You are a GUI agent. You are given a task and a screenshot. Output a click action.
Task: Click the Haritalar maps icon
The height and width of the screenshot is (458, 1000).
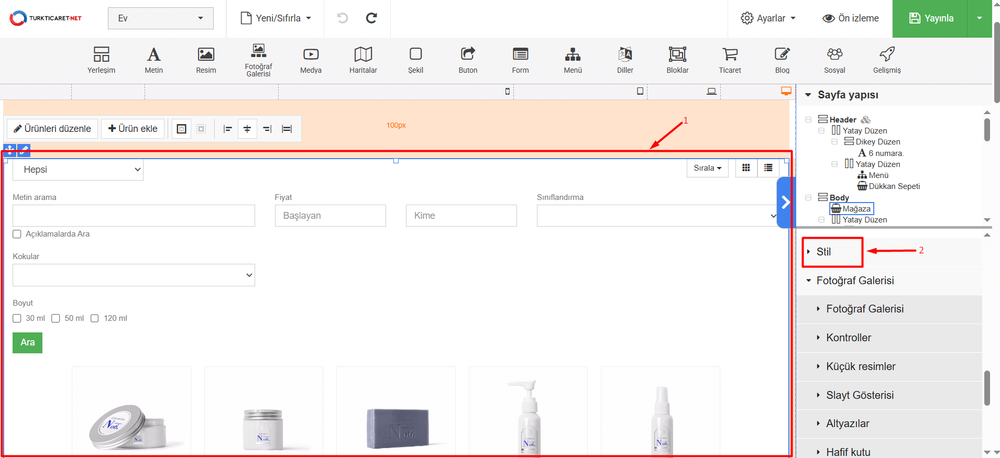click(363, 60)
